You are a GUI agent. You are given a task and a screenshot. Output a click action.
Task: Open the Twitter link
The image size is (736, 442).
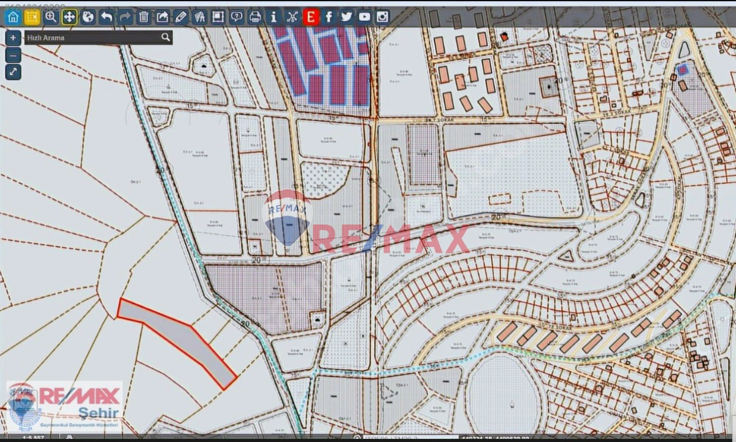click(347, 17)
